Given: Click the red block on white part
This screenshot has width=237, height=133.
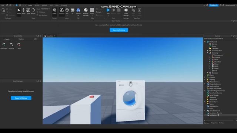Looking at the screenshot, I should click(92, 97).
